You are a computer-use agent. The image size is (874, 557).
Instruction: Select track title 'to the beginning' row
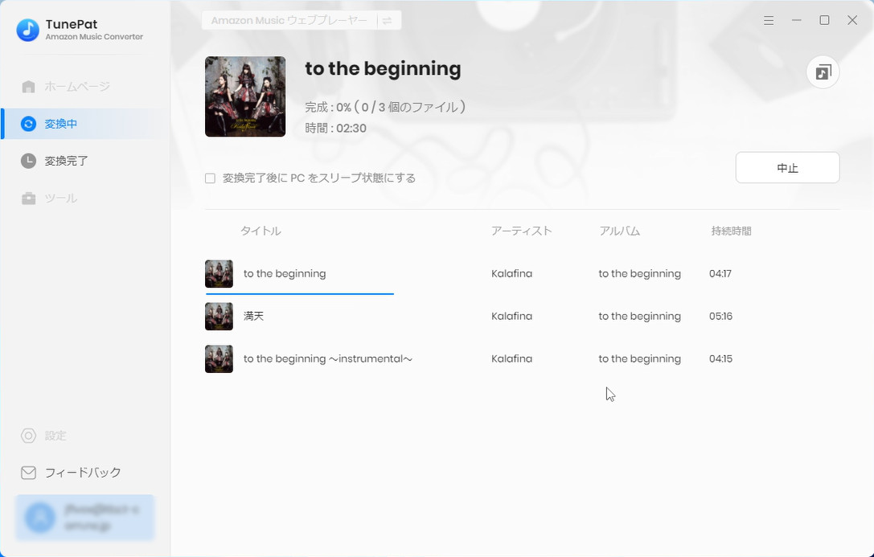tap(285, 273)
